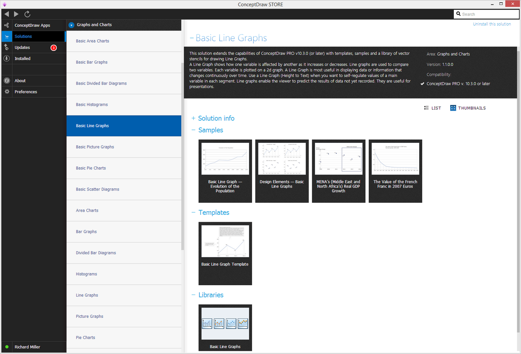
Task: Click the List view icon
Action: point(426,108)
